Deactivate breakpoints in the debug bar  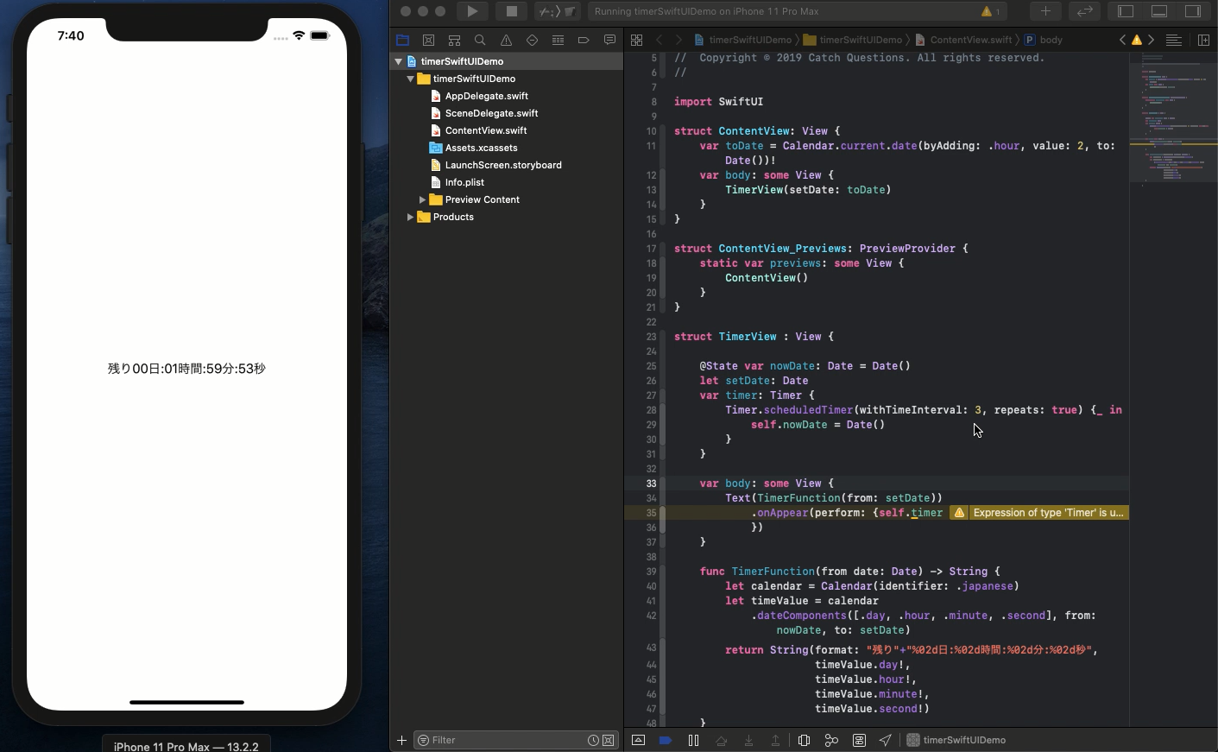(x=666, y=740)
